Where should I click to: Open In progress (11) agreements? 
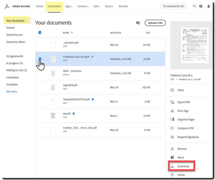click(15, 63)
